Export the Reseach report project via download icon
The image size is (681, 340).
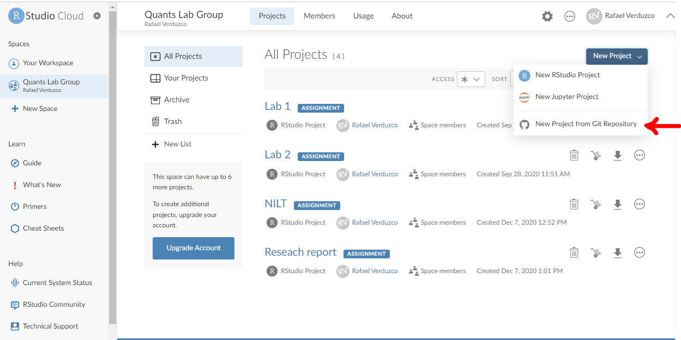(617, 252)
